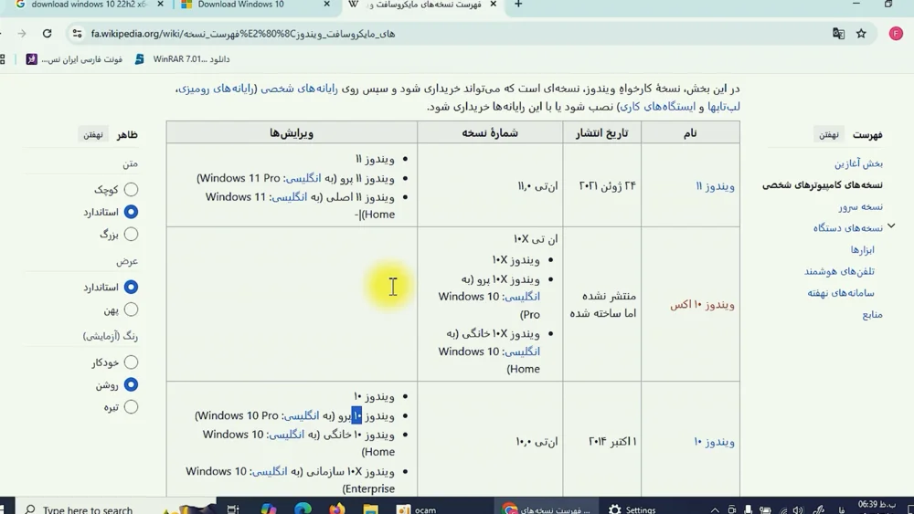Open the رایانه‌های شخصی link in intro
The width and height of the screenshot is (914, 514).
(x=299, y=89)
